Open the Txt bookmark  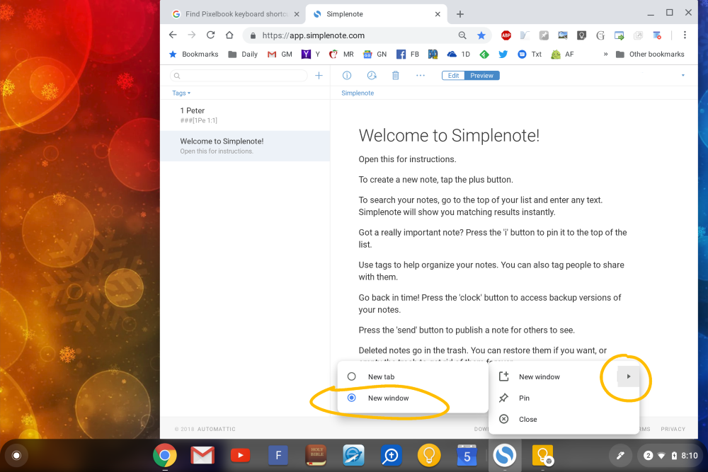(529, 54)
